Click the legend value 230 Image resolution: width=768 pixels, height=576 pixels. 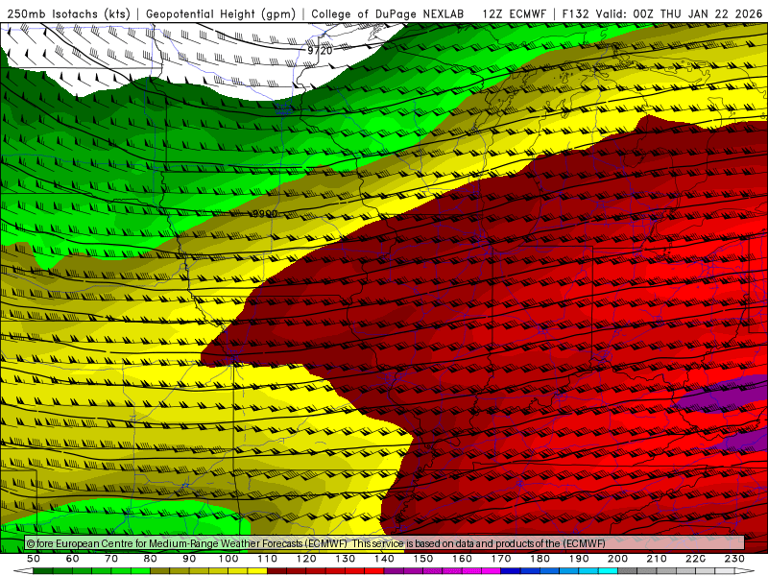(734, 559)
